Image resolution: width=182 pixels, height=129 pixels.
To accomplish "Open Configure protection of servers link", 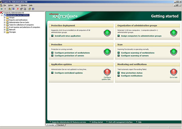I will [69, 56].
